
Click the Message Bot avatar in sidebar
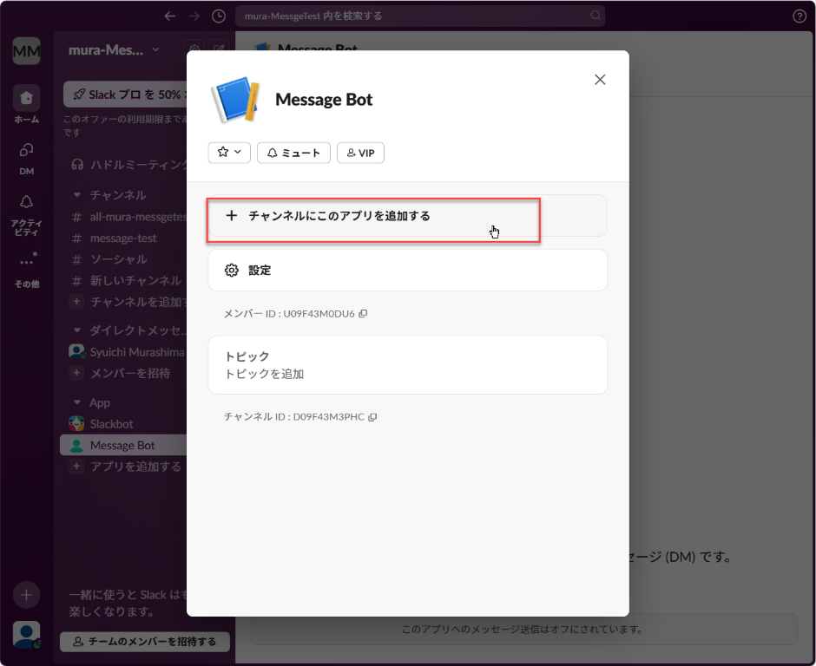[x=76, y=446]
